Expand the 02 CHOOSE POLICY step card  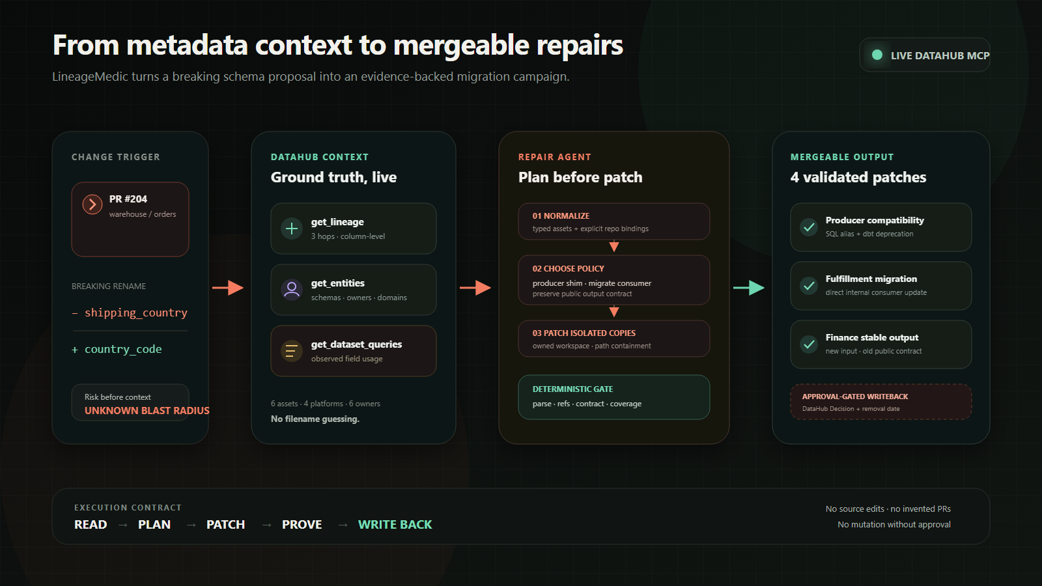coord(614,280)
